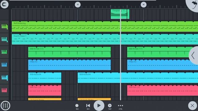
Task: Select the first MB Hi Hat (17) clip
Action: point(69,52)
